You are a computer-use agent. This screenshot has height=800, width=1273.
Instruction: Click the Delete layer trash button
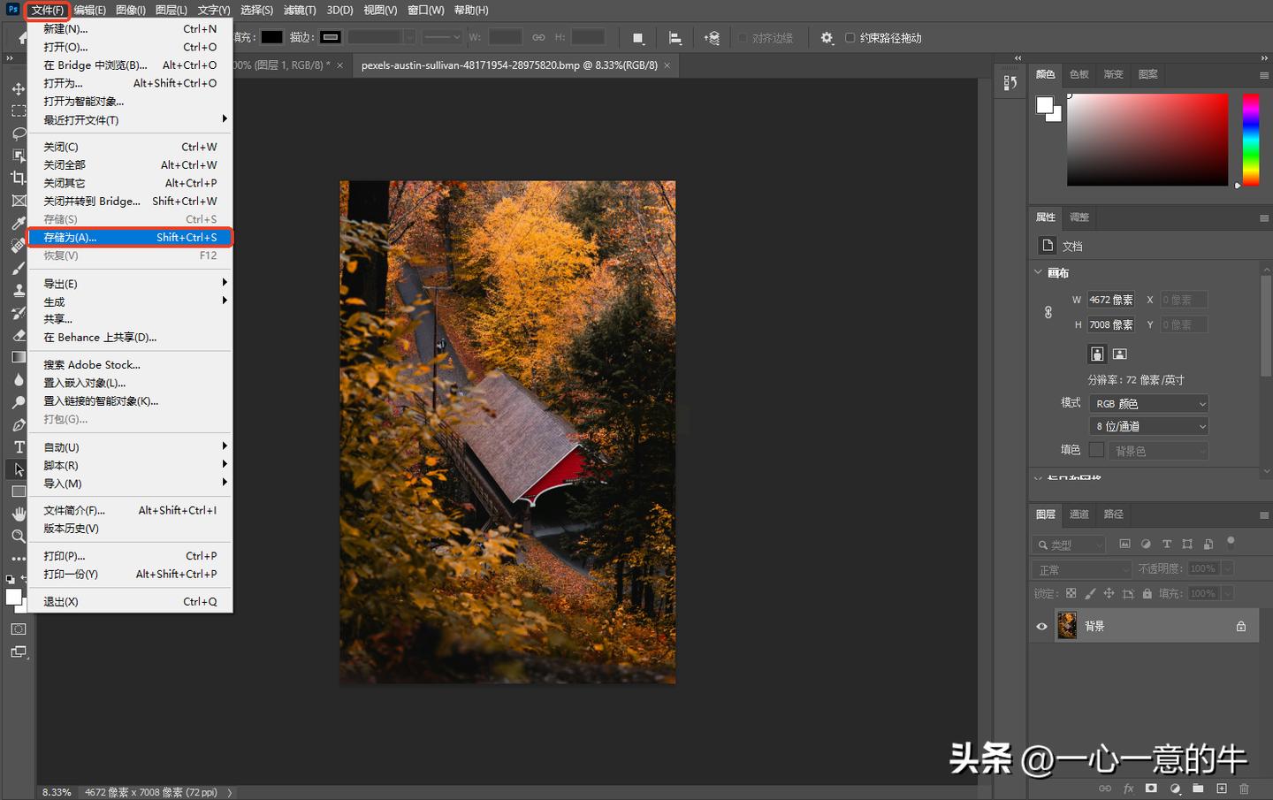coord(1244,789)
